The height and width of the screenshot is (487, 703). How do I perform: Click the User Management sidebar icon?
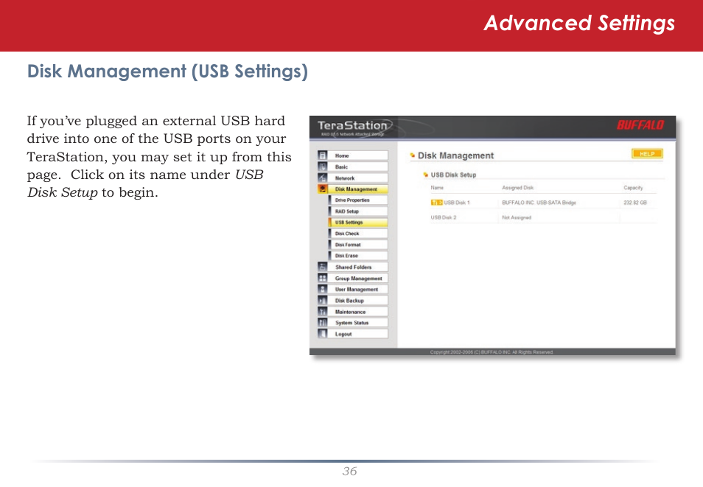click(322, 290)
